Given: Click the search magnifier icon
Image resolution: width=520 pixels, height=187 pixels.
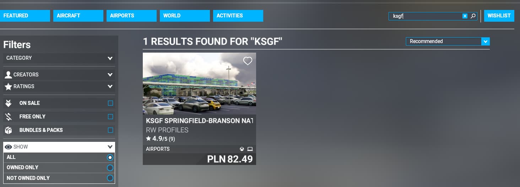Looking at the screenshot, I should [x=473, y=16].
